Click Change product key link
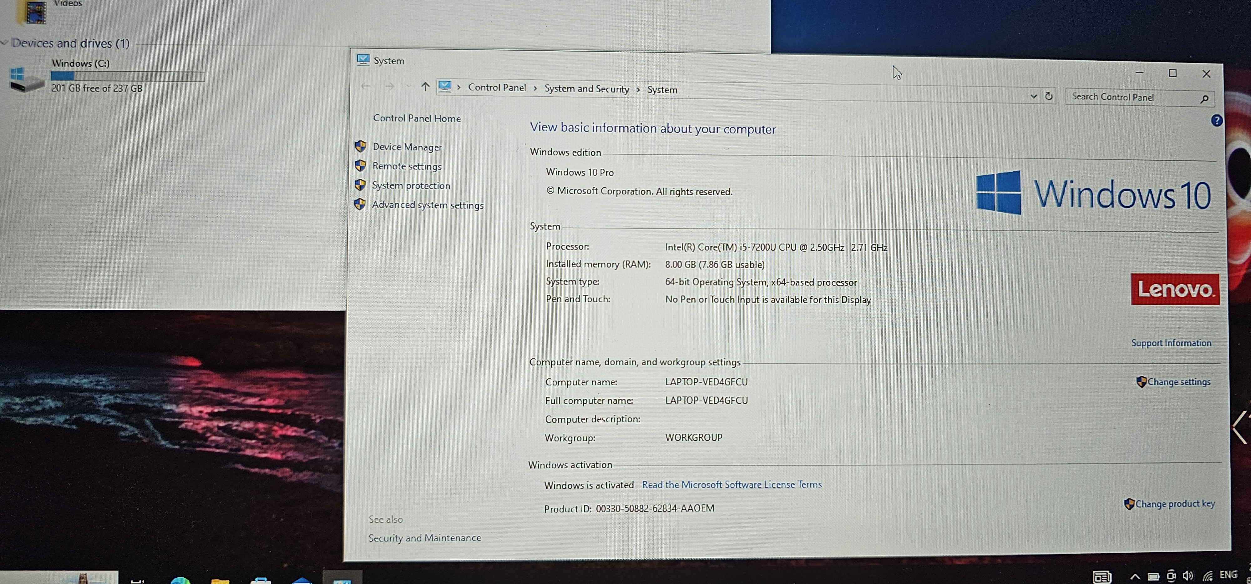The image size is (1251, 584). coord(1175,504)
